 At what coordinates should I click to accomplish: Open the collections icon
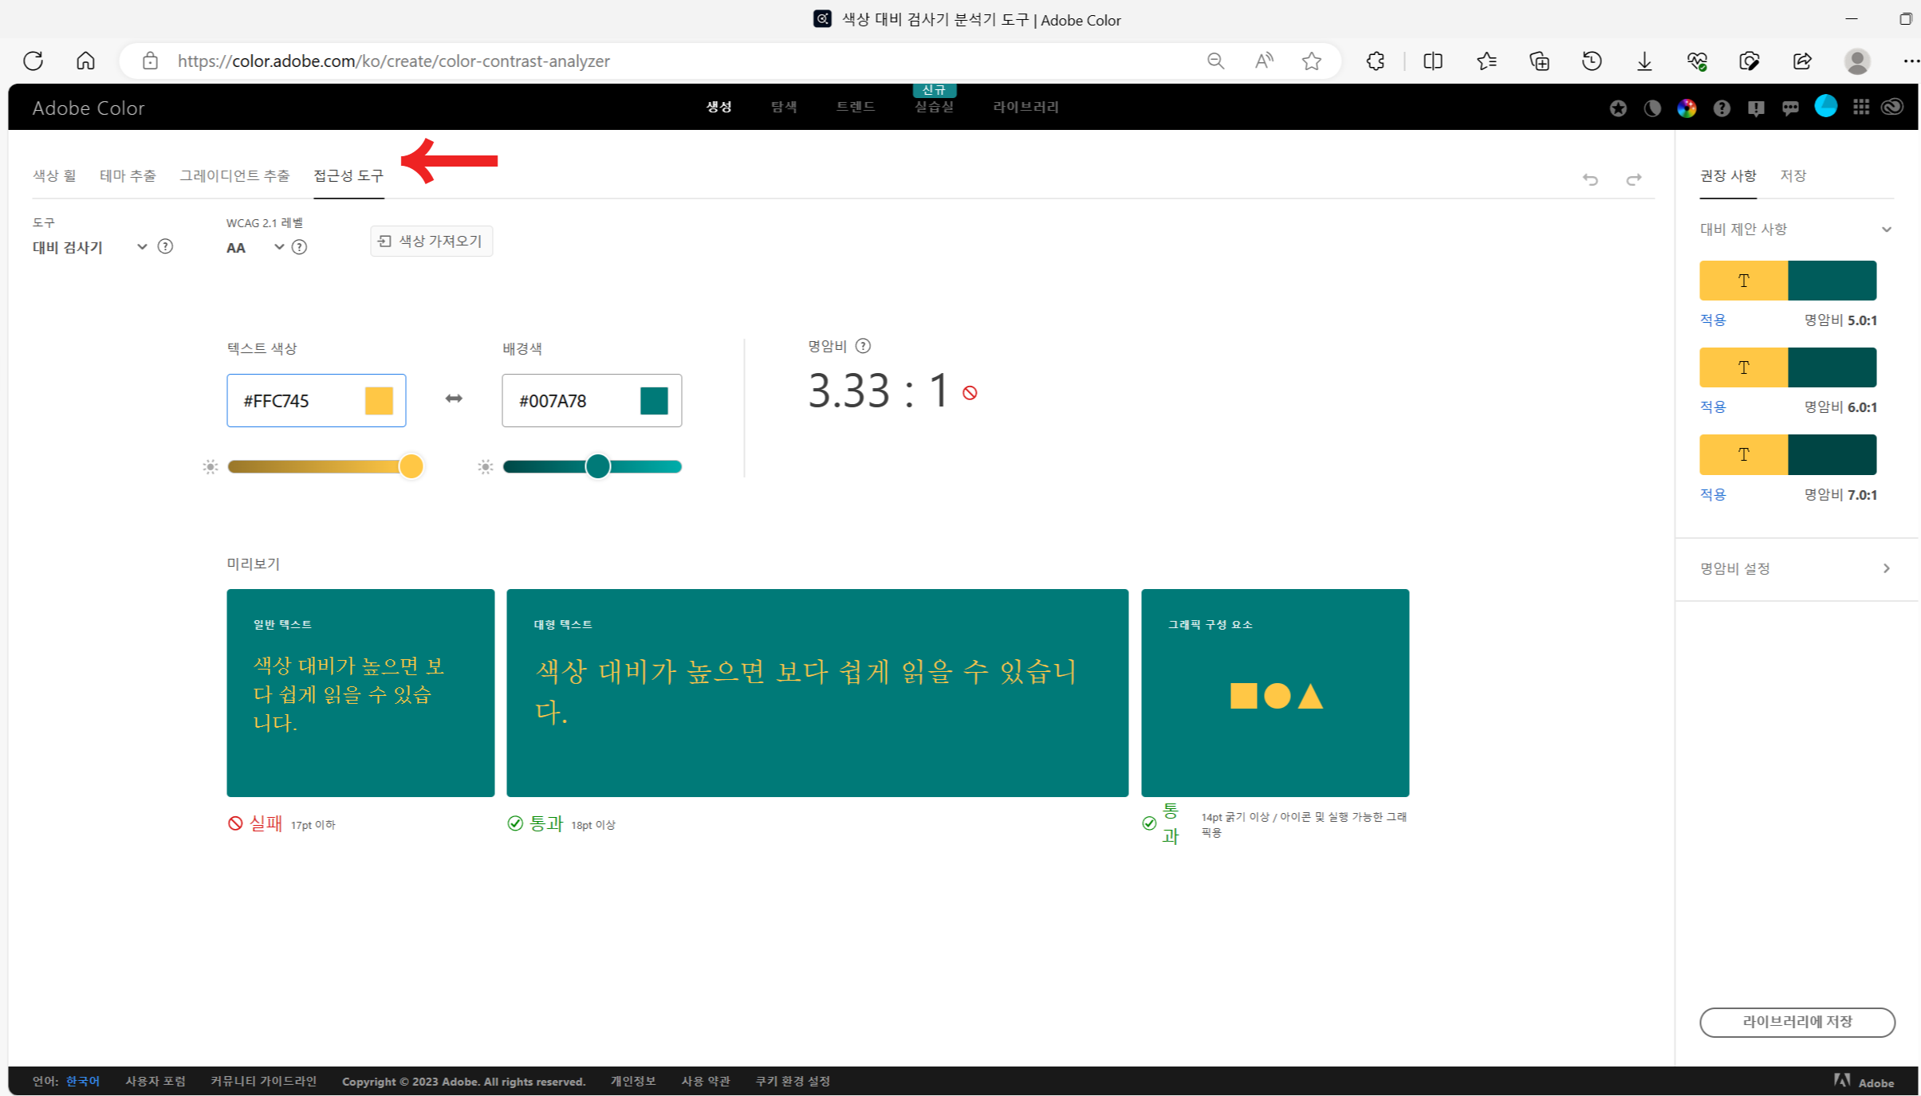[x=1539, y=61]
